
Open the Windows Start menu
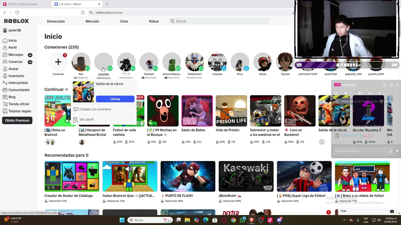[x=122, y=220]
